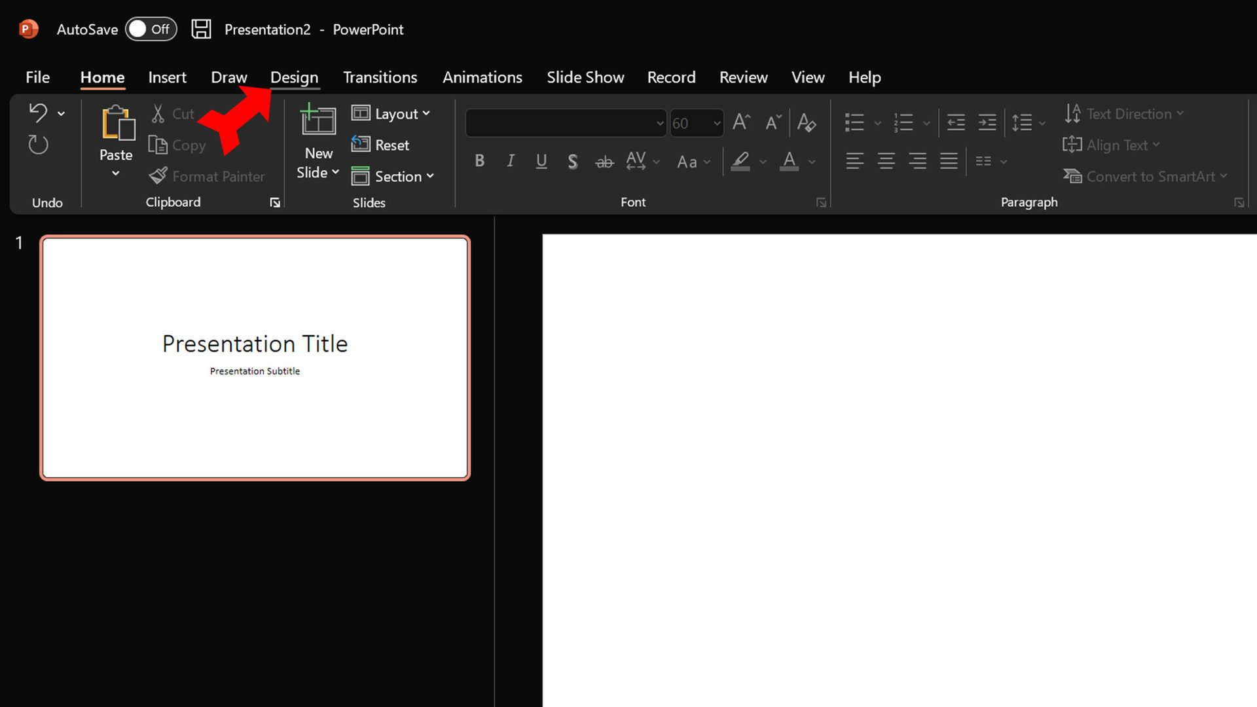Click Clear All Formatting icon

point(806,122)
